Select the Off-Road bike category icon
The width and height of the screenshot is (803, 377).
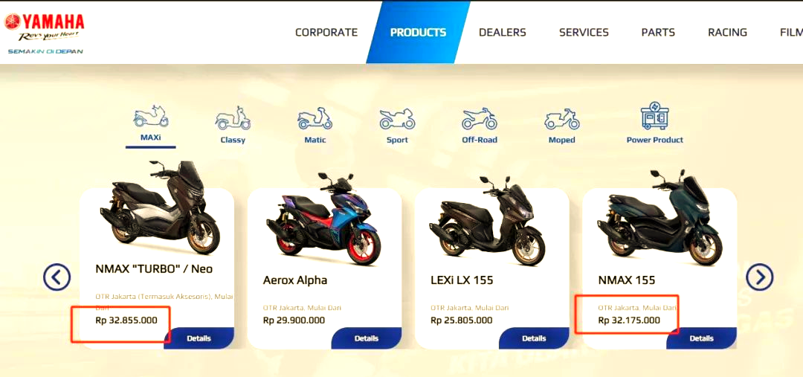pyautogui.click(x=480, y=118)
